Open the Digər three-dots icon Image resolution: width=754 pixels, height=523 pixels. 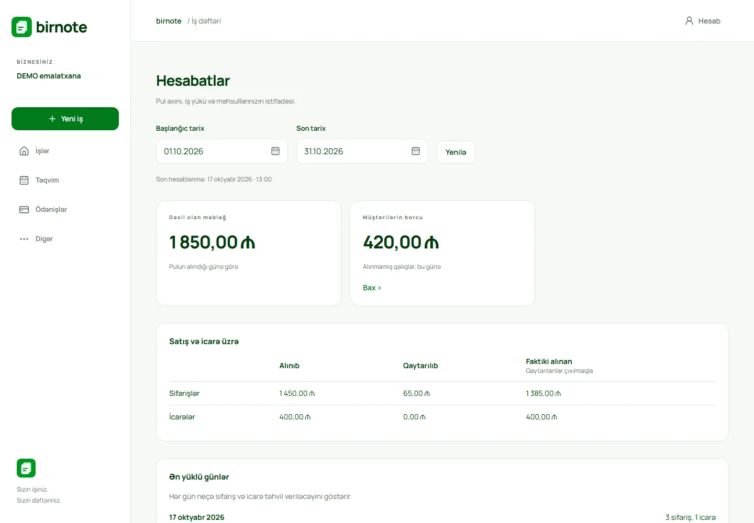pyautogui.click(x=24, y=239)
